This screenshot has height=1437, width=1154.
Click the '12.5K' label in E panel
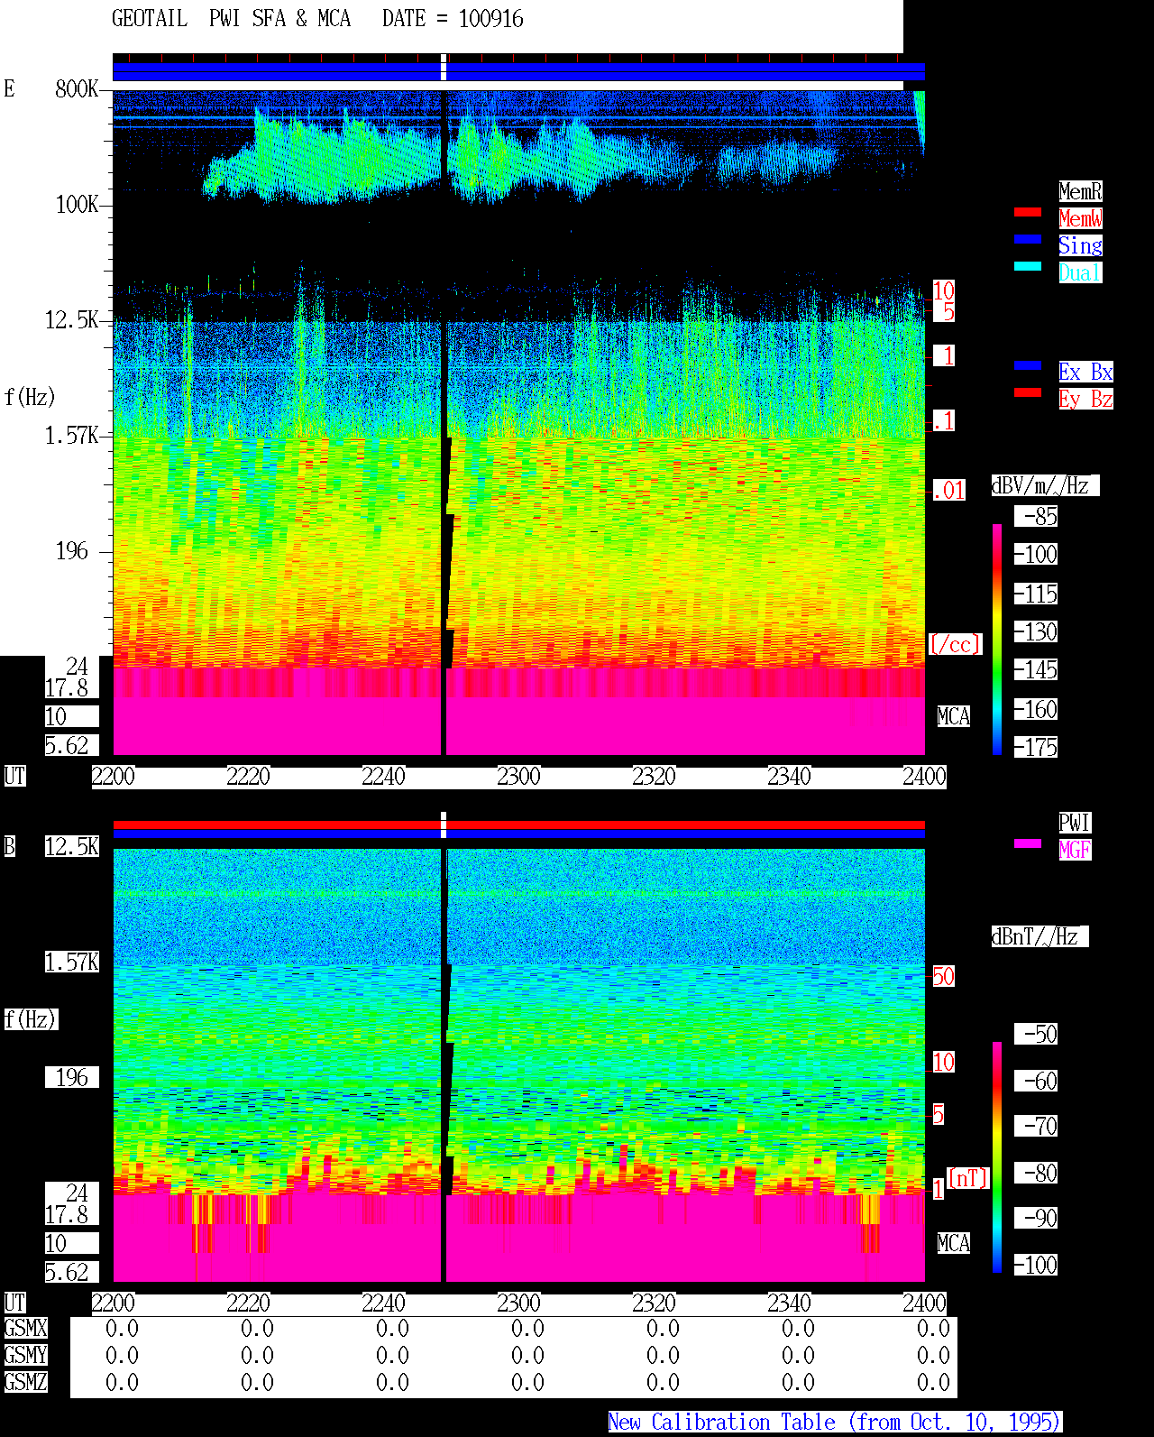click(x=72, y=319)
